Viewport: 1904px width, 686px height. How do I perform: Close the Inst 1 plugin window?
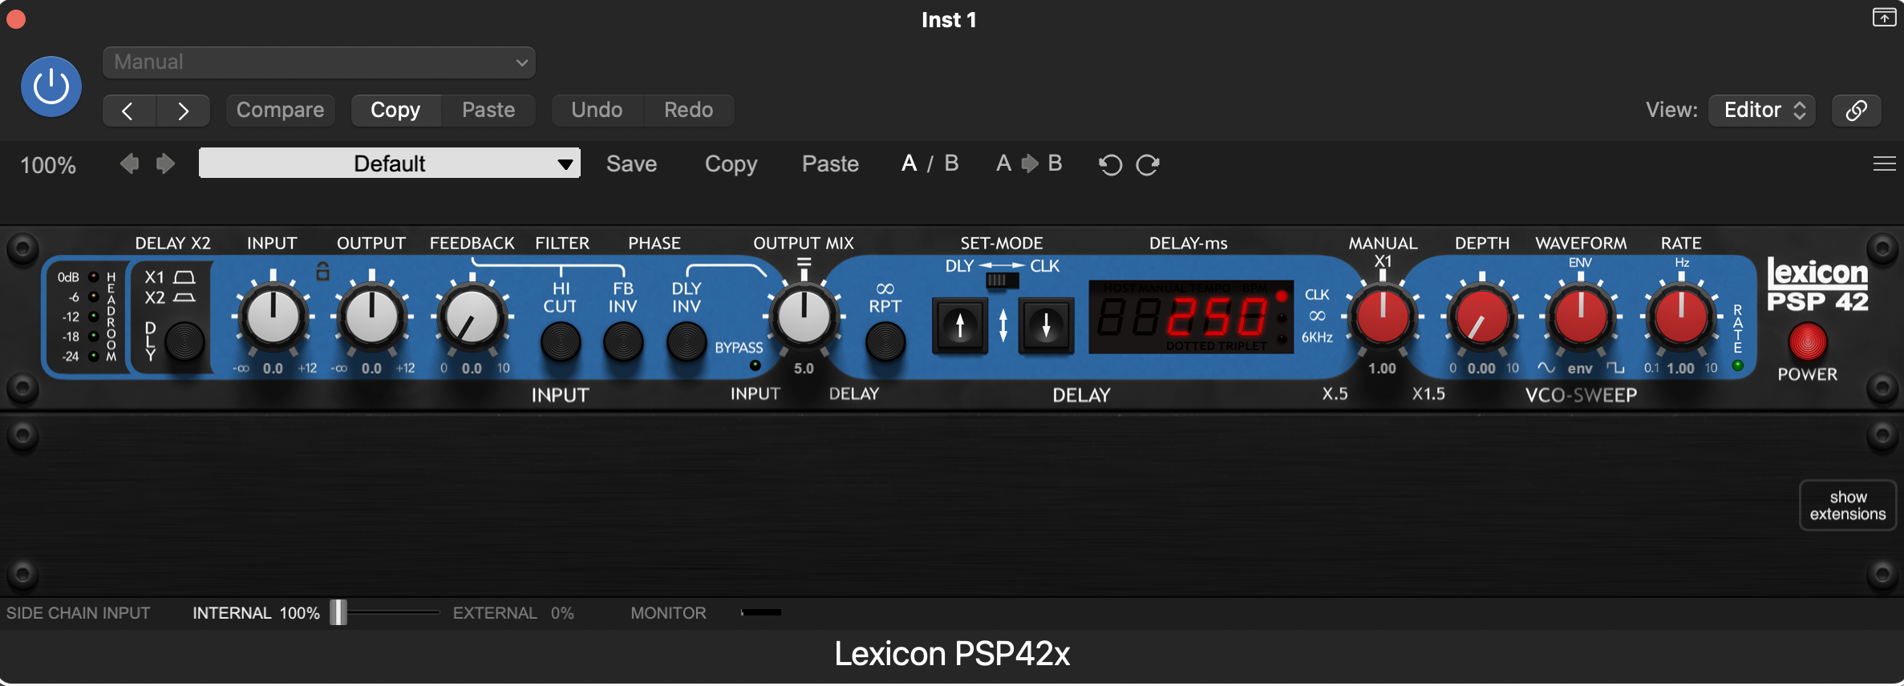(x=16, y=18)
